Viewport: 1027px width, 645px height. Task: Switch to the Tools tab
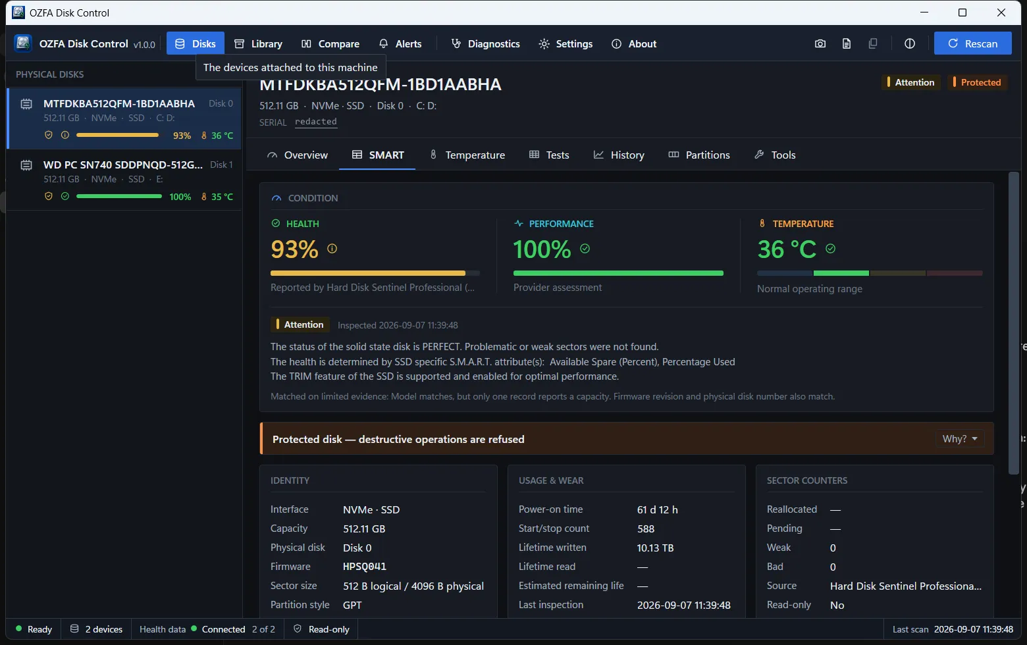[x=775, y=155]
